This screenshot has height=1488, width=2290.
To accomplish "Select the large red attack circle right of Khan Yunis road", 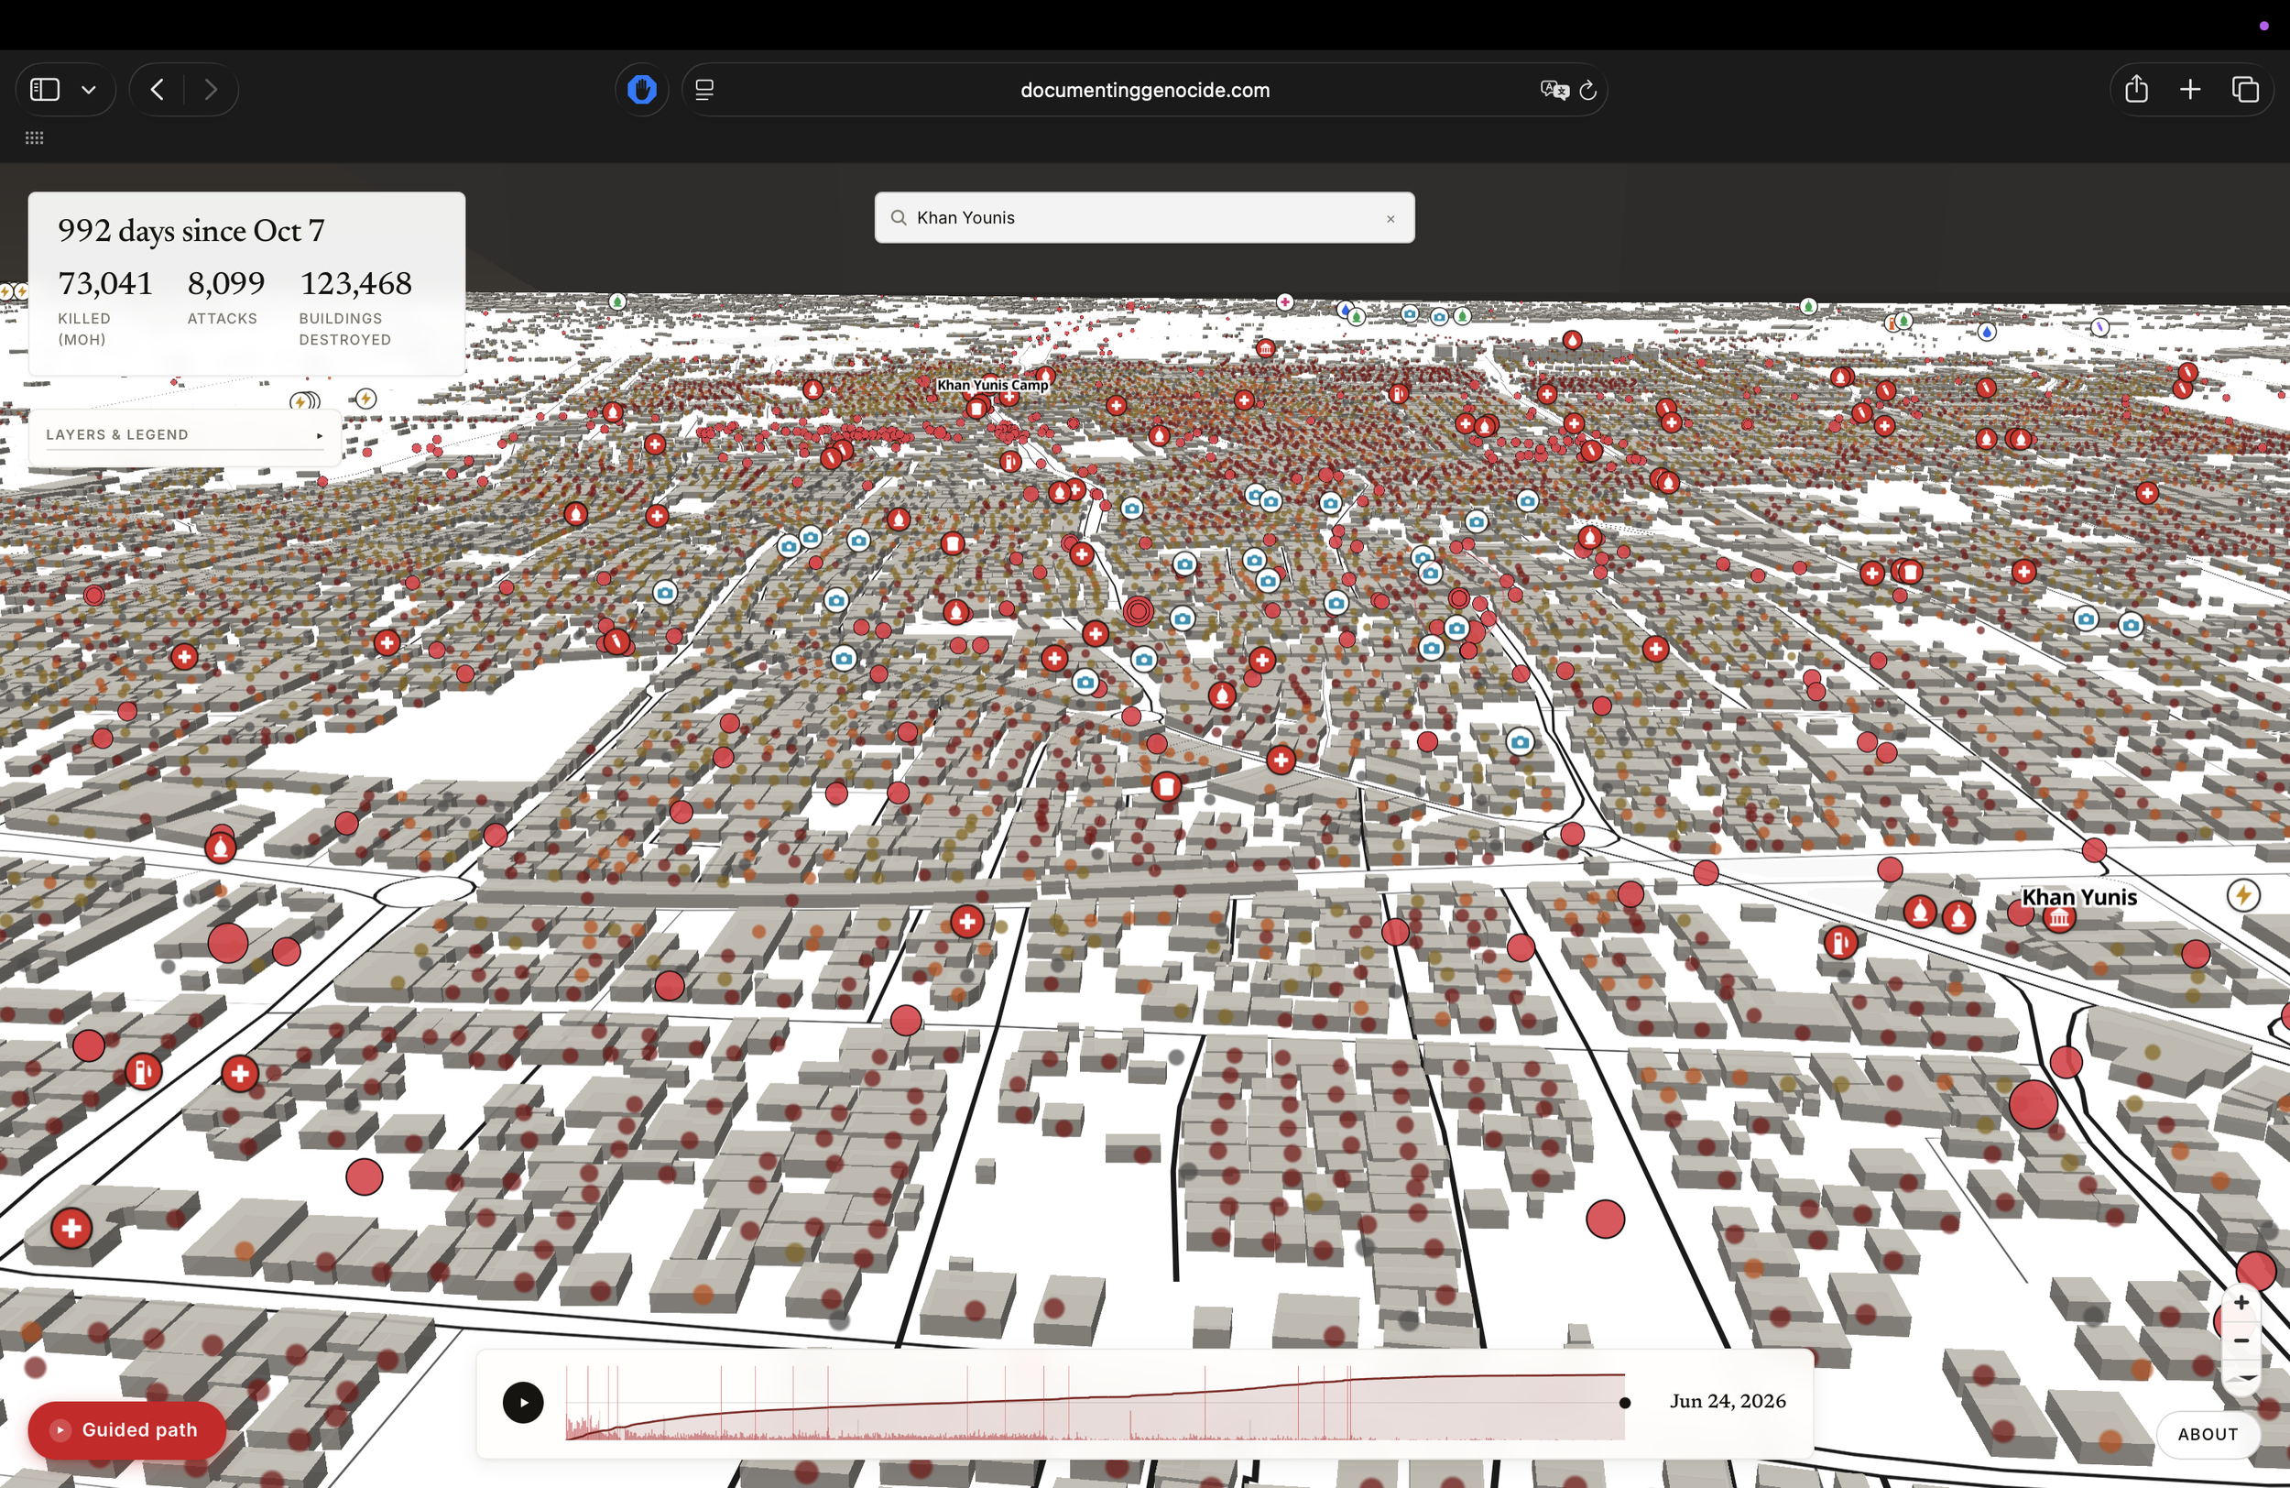I will pyautogui.click(x=2034, y=1104).
